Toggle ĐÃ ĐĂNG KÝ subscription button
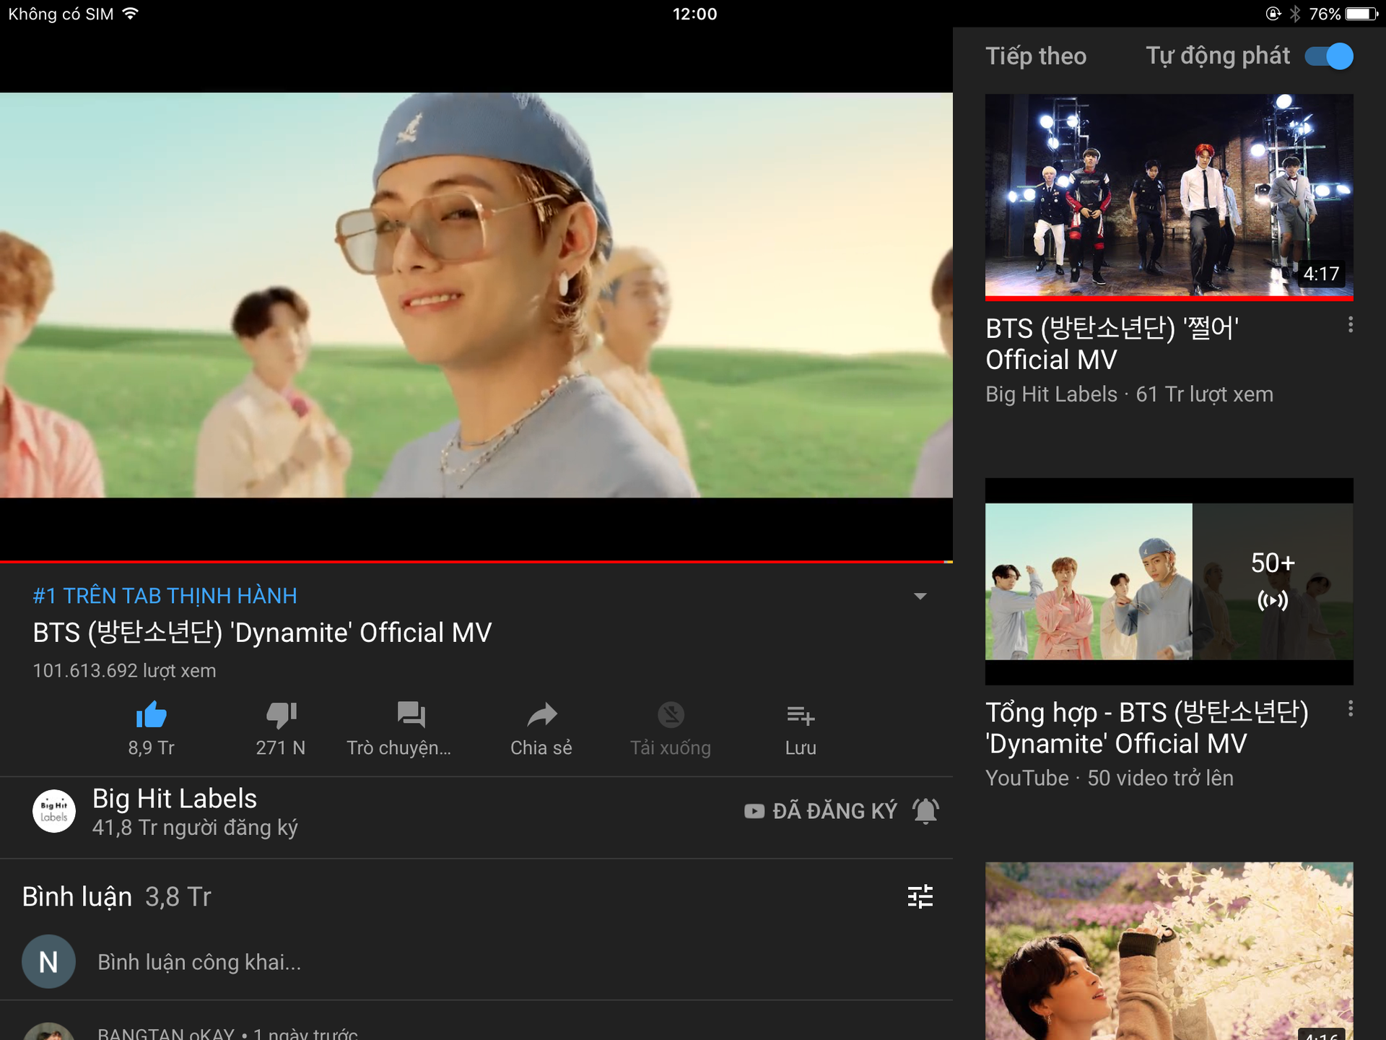This screenshot has width=1386, height=1040. 821,811
